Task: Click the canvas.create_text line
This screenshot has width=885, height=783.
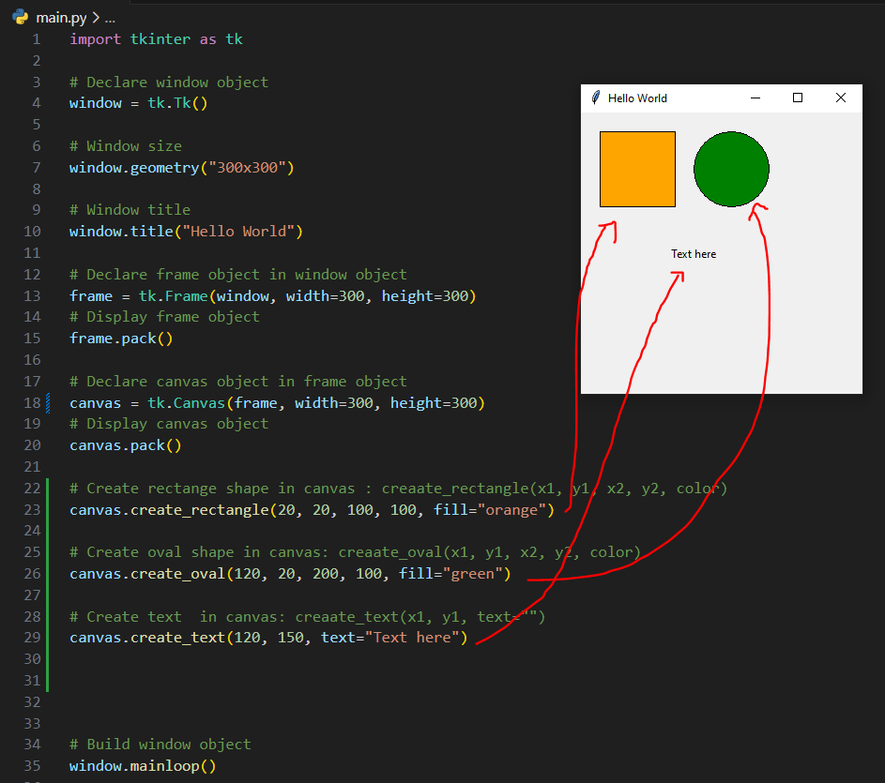Action: (x=268, y=638)
